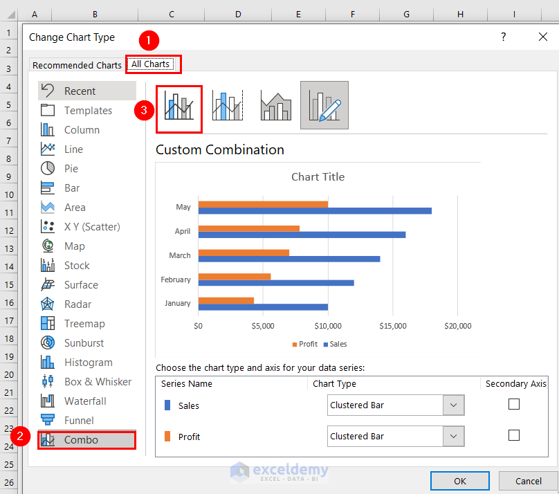Select the X Y (Scatter) chart category
559x494 pixels.
[88, 226]
